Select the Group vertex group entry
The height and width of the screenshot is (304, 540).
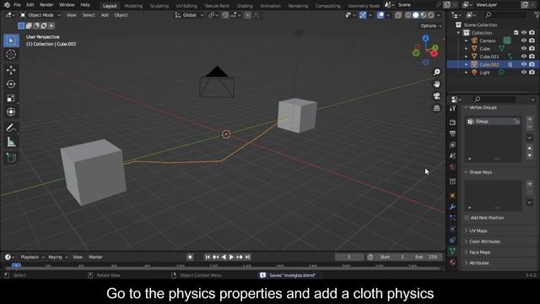493,122
